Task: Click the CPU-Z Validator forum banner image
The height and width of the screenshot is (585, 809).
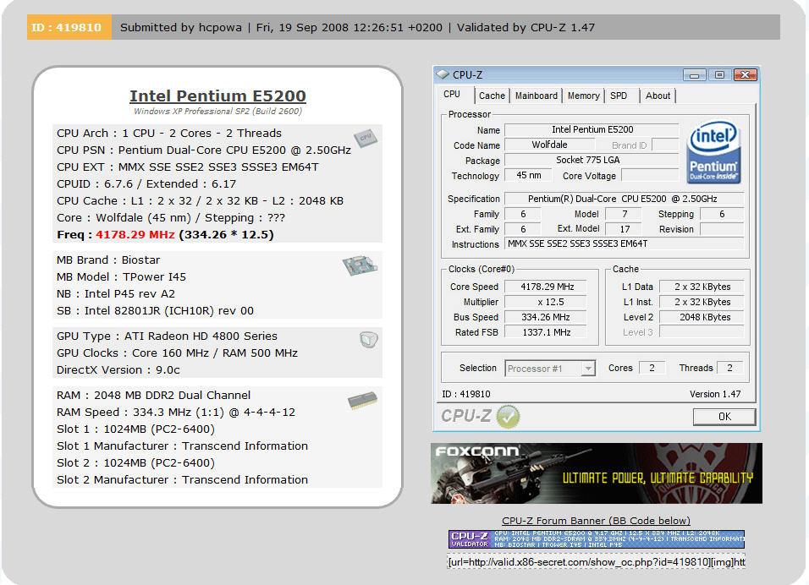Action: [597, 539]
